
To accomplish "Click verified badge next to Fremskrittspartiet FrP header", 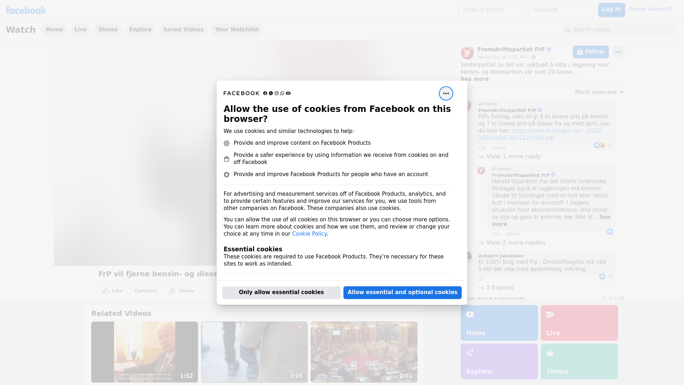I will pos(549,50).
